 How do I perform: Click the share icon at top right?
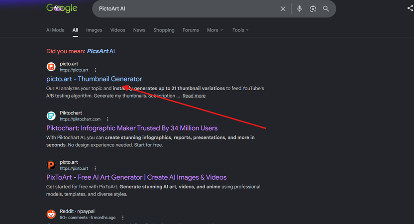coord(410,8)
